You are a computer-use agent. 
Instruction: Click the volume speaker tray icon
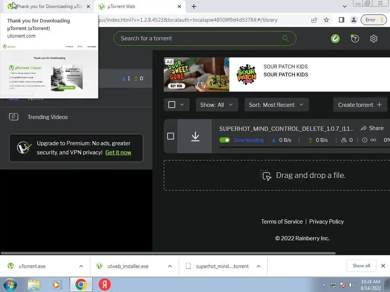(x=352, y=285)
